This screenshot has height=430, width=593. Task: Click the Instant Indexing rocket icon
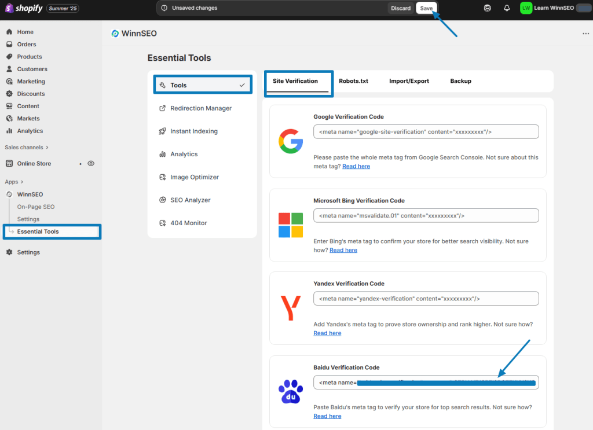pyautogui.click(x=163, y=131)
